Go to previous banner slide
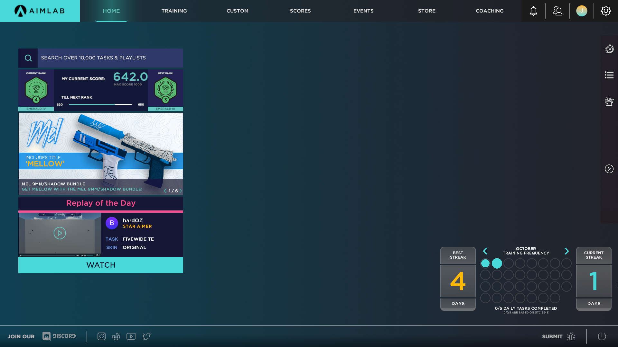This screenshot has width=618, height=347. [x=165, y=191]
